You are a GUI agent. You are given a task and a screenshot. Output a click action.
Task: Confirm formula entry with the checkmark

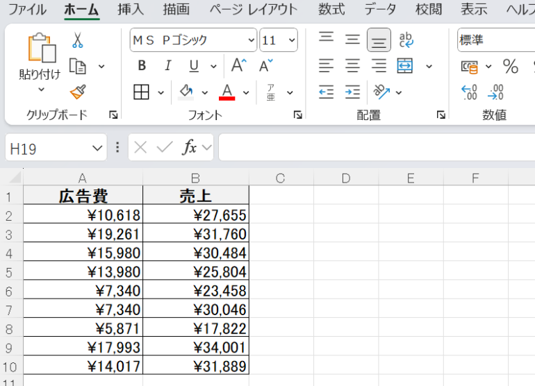[x=165, y=147]
